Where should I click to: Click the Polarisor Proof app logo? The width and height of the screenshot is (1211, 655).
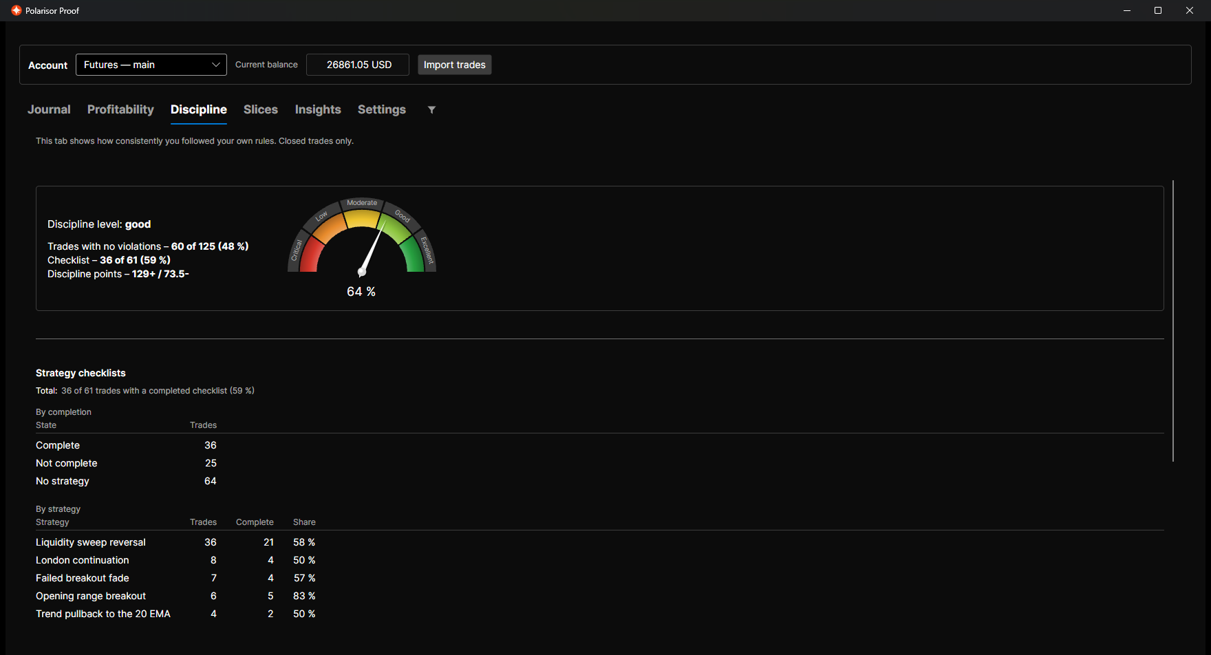[17, 10]
